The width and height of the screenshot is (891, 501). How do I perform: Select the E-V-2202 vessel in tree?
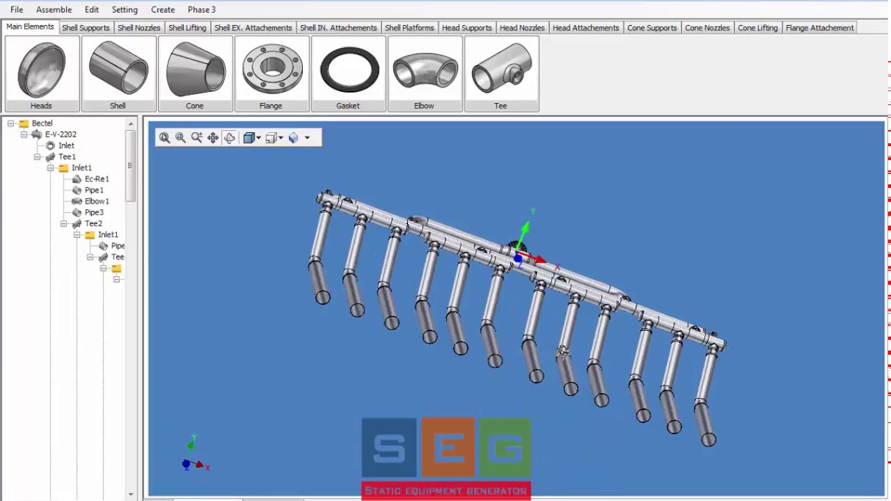61,134
